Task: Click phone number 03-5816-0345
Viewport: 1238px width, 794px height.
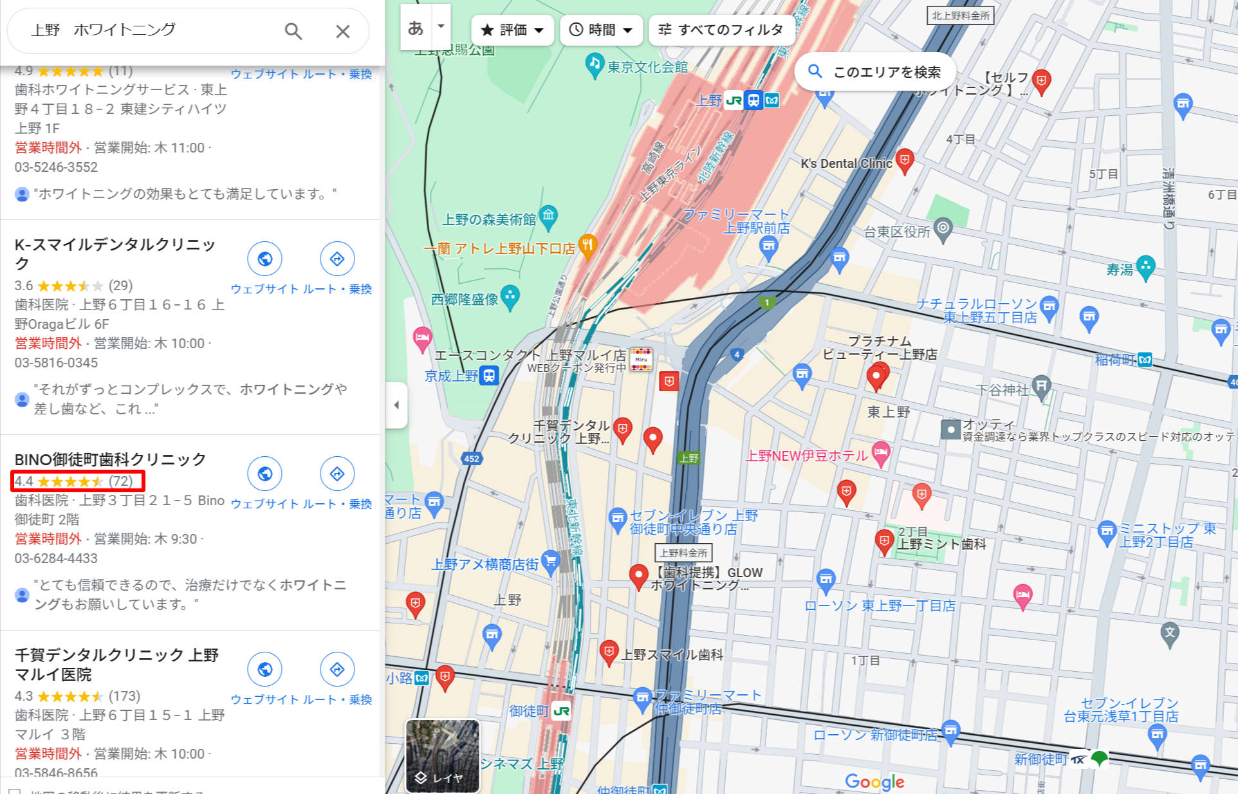Action: pos(57,363)
